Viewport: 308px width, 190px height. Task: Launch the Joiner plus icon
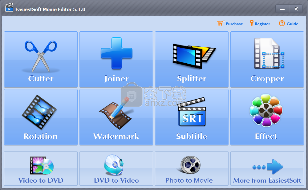coord(116,53)
